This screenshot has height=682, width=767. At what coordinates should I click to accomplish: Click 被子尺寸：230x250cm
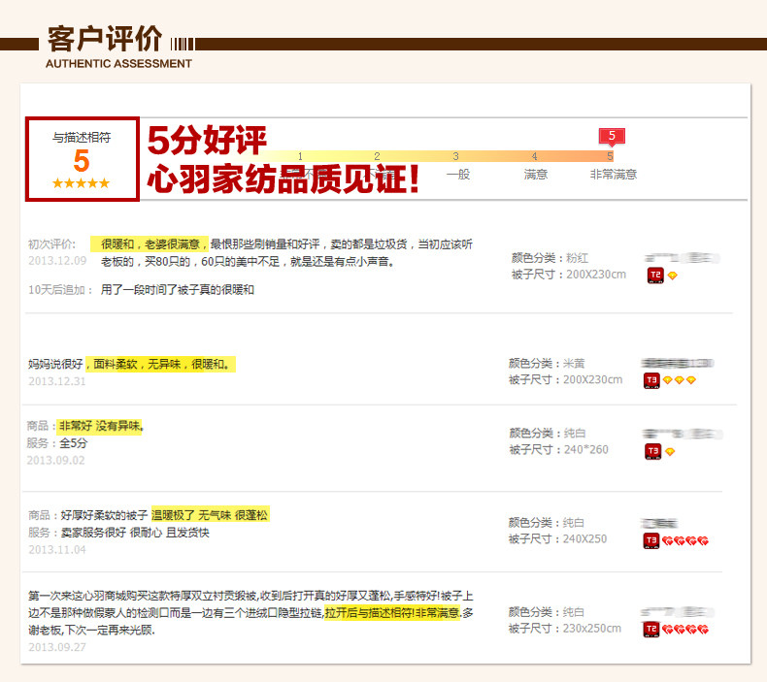tap(565, 629)
